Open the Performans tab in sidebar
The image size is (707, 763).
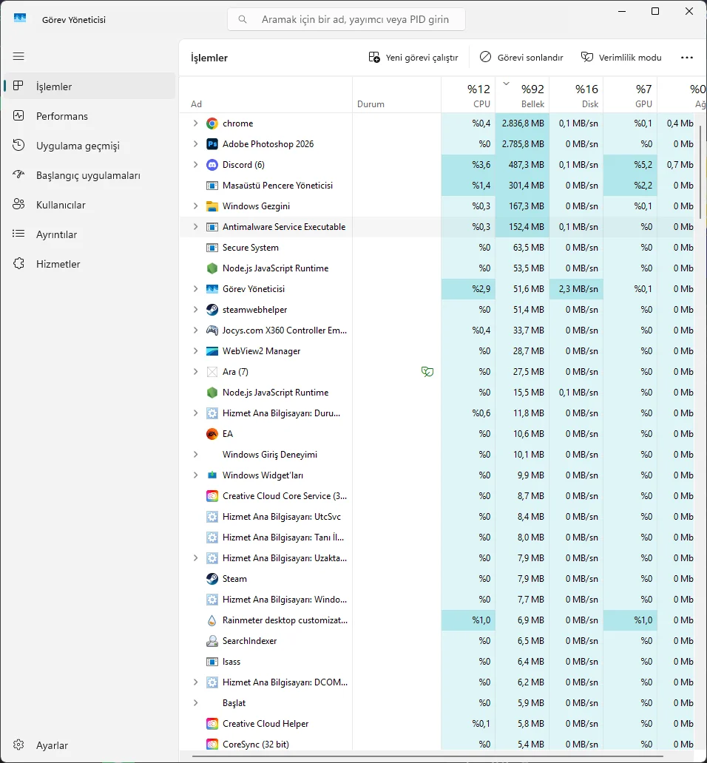[62, 116]
